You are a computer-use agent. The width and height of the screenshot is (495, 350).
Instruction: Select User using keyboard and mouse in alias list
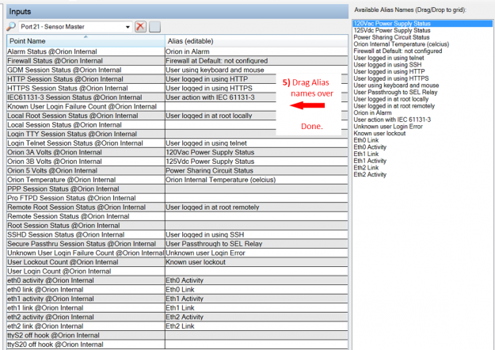coord(396,86)
